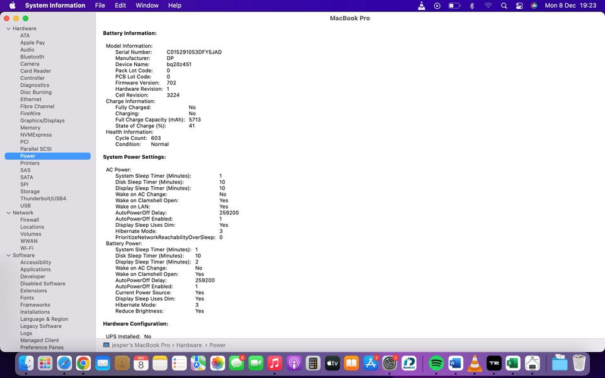Open VLC media player in the dock
Screen dimensions: 605x378
(475, 363)
